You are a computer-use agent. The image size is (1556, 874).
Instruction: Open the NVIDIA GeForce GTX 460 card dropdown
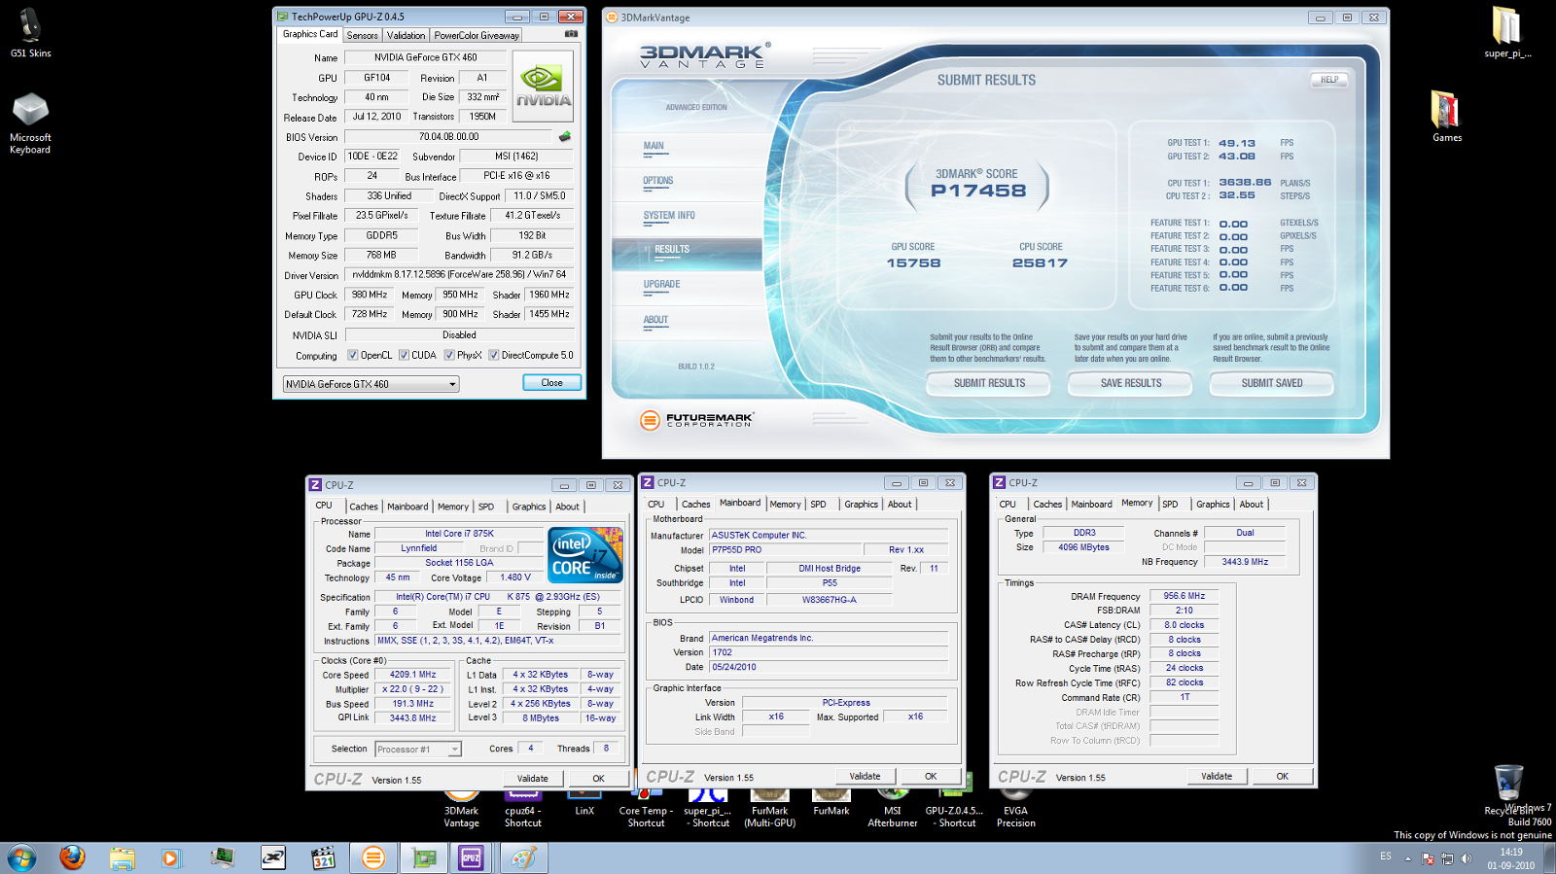pyautogui.click(x=371, y=384)
